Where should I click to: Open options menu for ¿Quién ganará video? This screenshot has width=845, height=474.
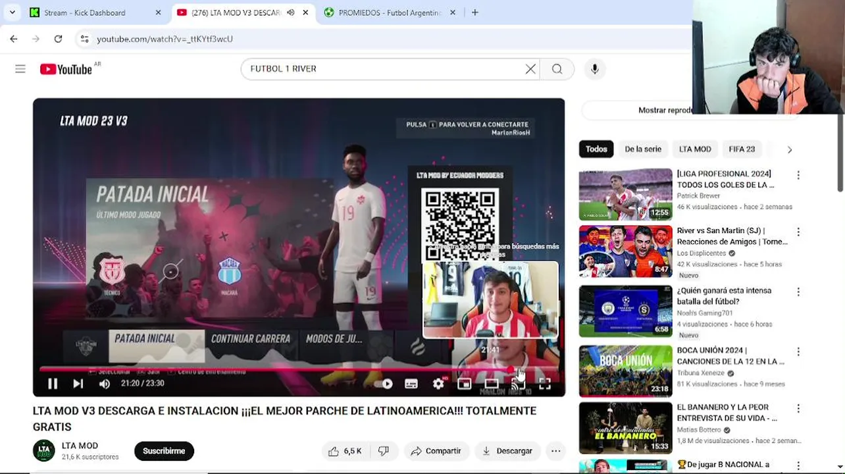pyautogui.click(x=798, y=292)
